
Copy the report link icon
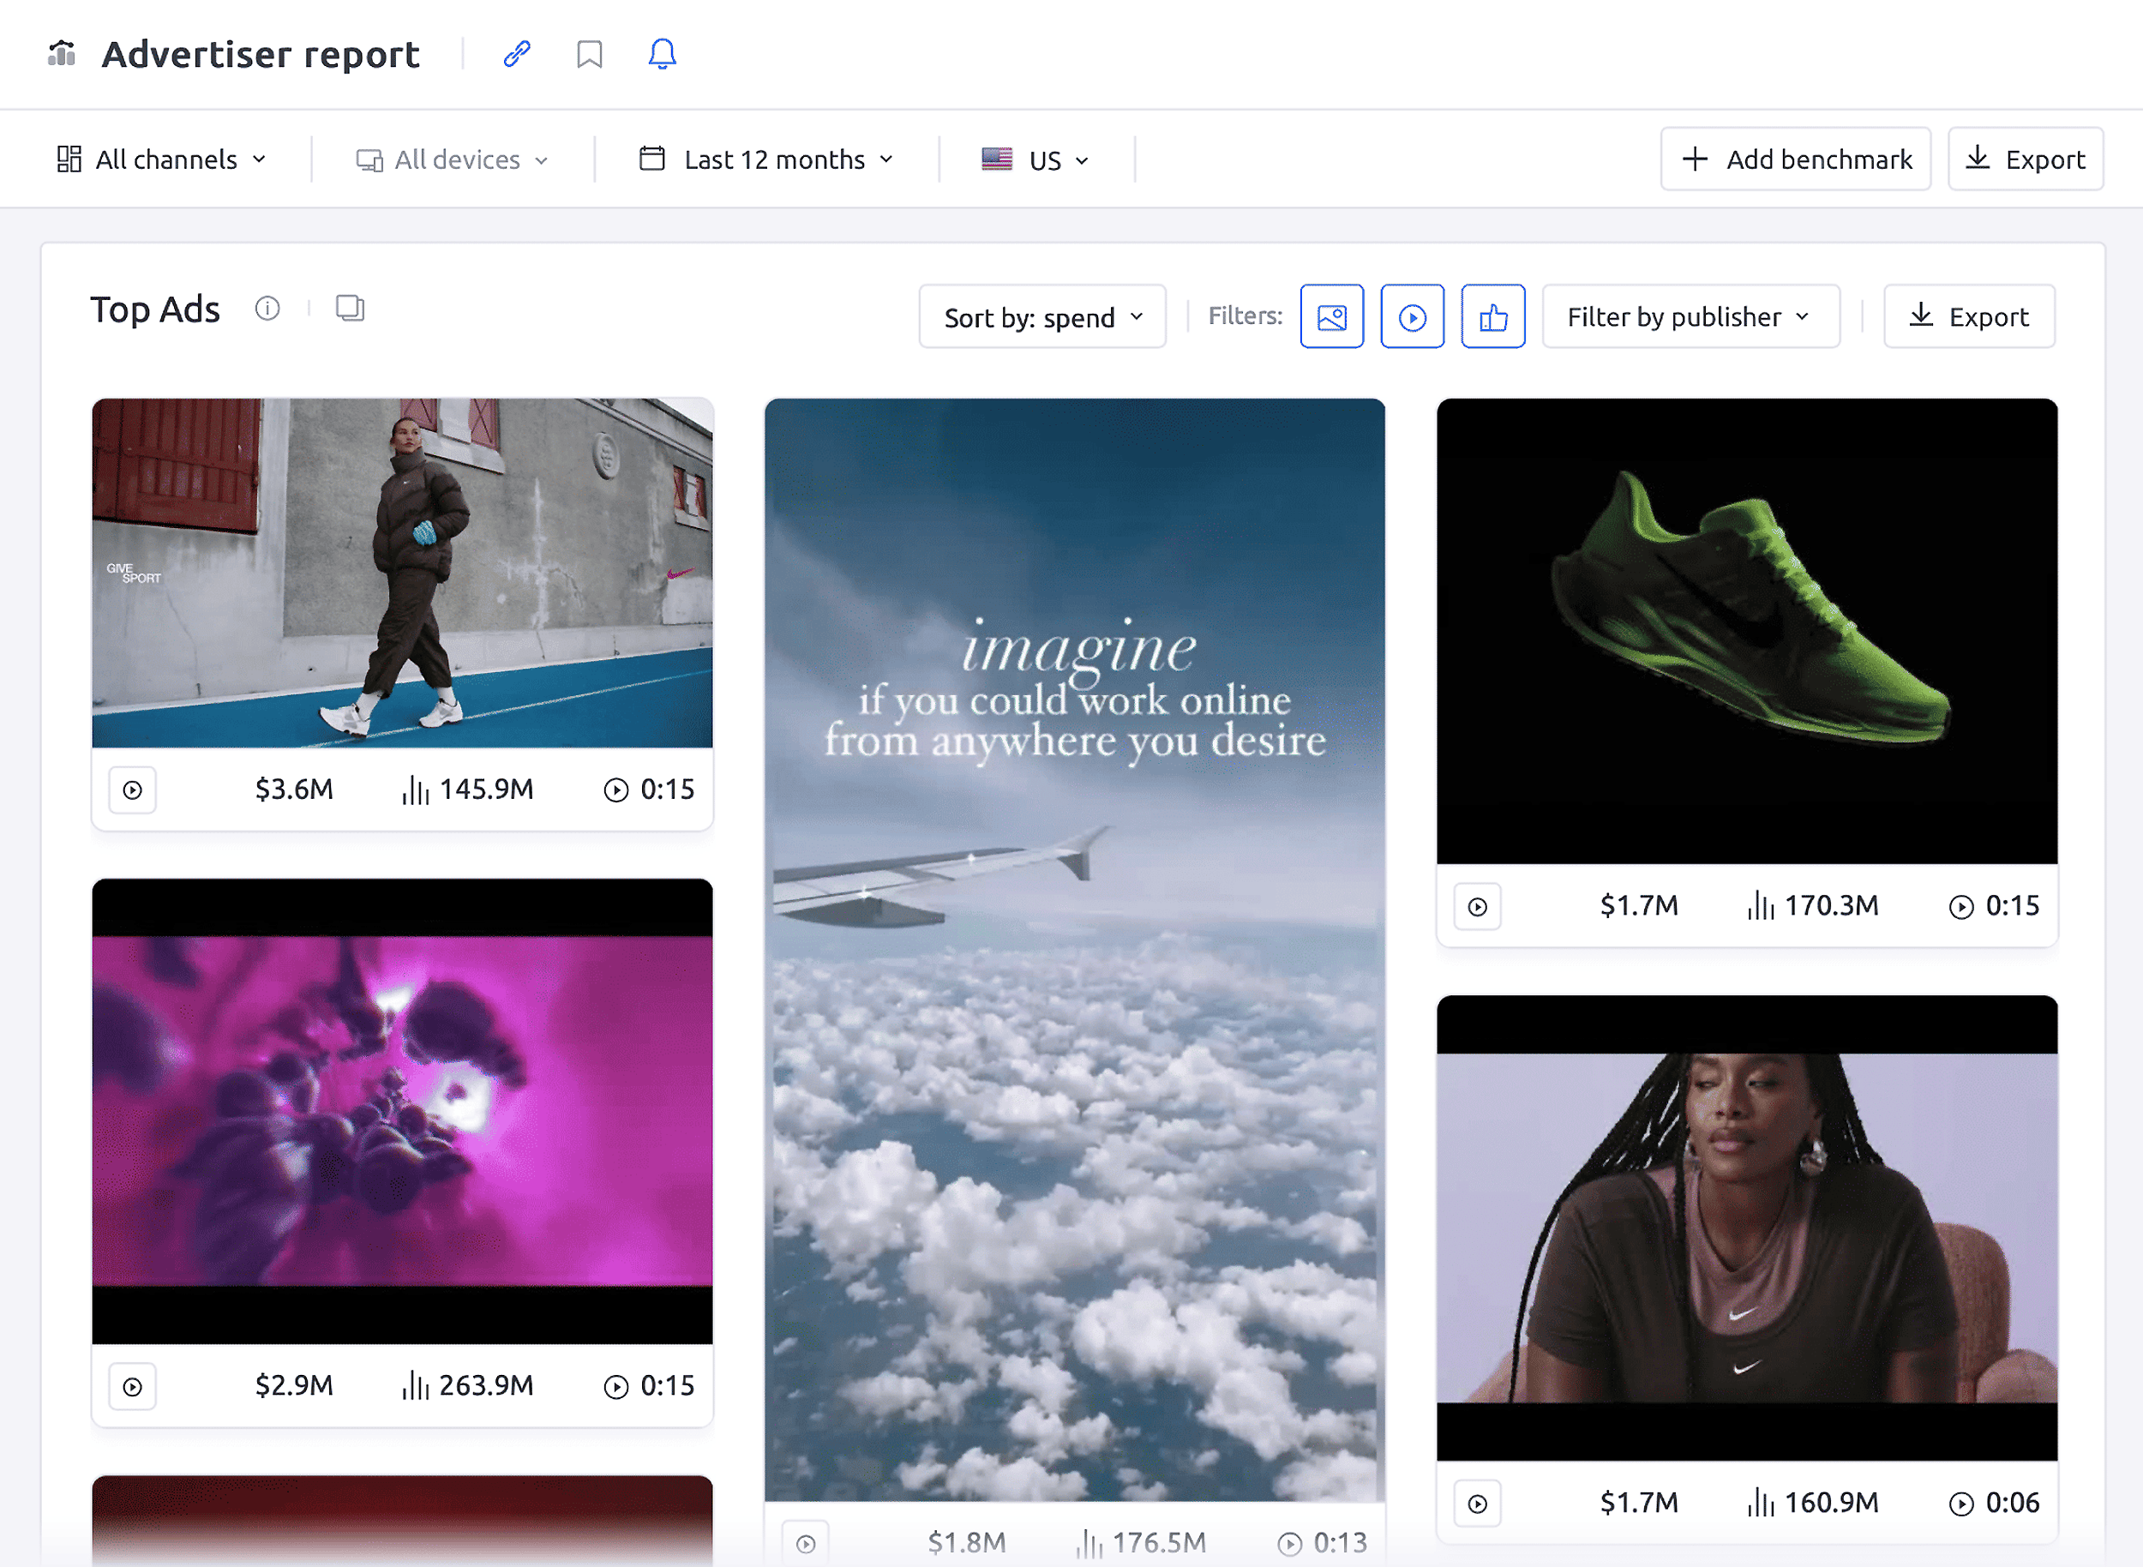(x=516, y=54)
